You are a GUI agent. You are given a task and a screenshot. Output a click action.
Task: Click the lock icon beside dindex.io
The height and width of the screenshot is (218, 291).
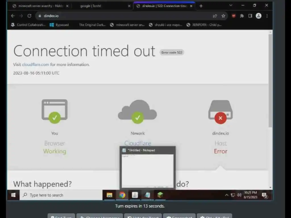point(40,16)
